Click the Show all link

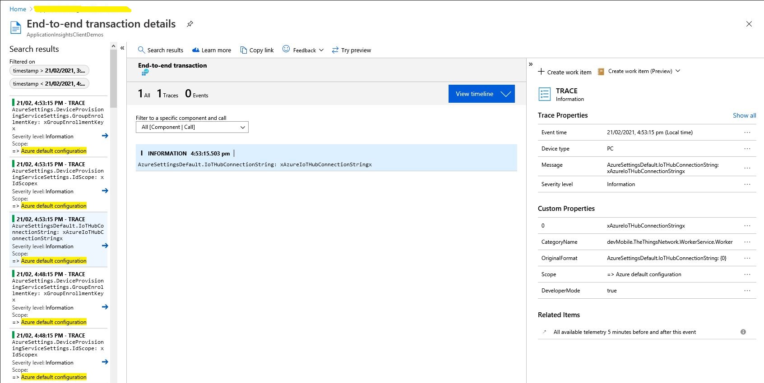744,115
